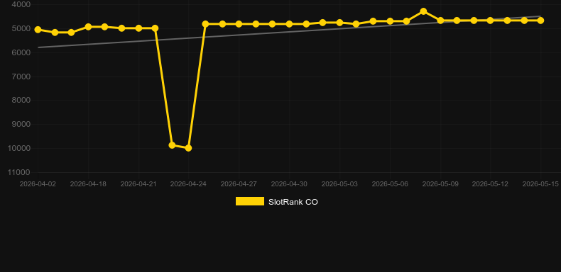Click the 2026-04-18 x-axis date label
This screenshot has width=561, height=272.
[x=88, y=184]
